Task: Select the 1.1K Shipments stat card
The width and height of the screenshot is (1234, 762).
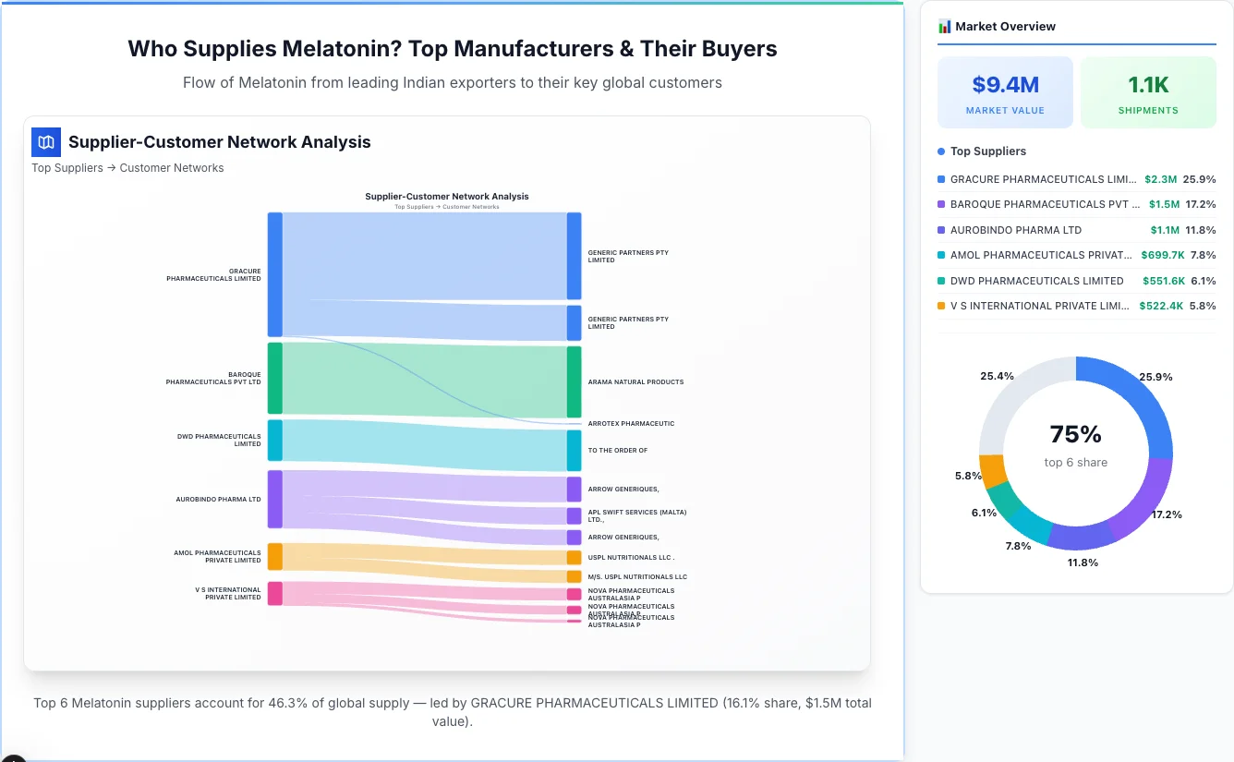Action: point(1148,91)
